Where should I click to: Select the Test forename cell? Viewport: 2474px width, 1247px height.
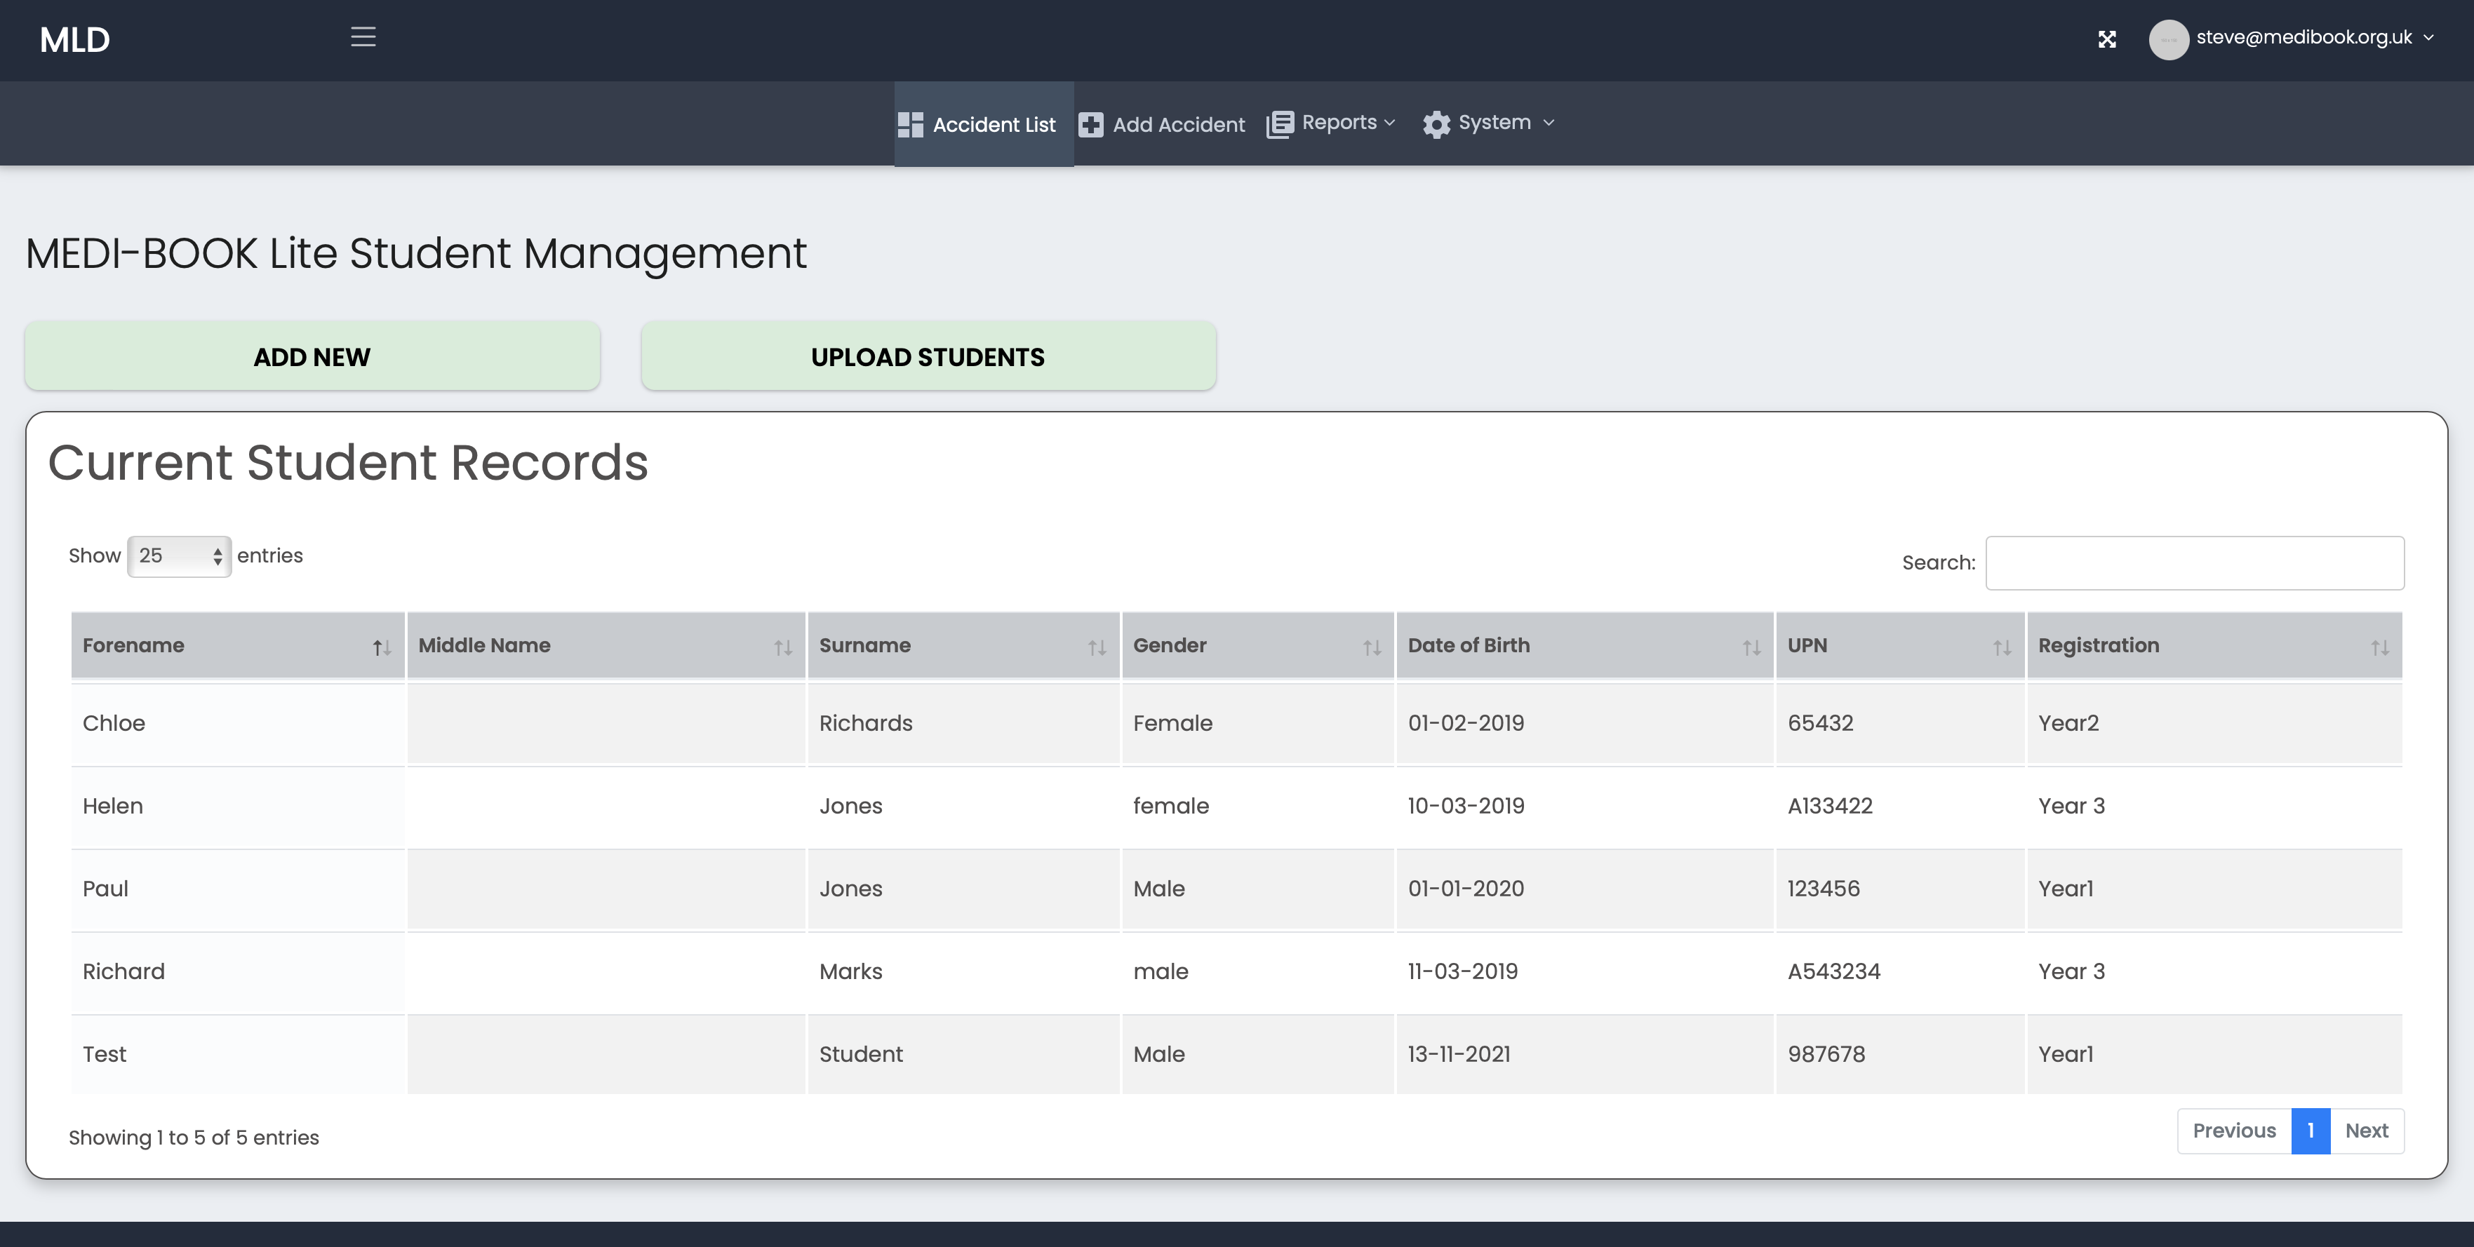point(237,1054)
